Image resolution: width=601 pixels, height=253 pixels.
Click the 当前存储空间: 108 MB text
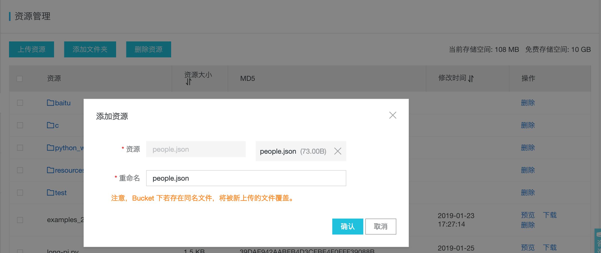484,49
